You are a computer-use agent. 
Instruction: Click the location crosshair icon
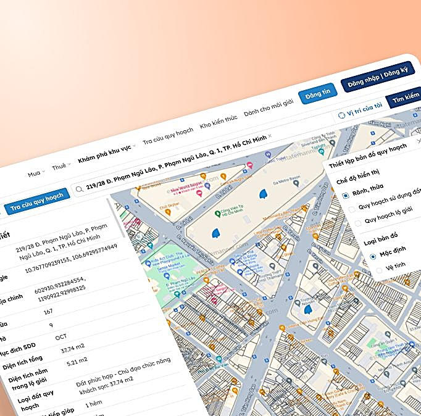click(x=341, y=115)
